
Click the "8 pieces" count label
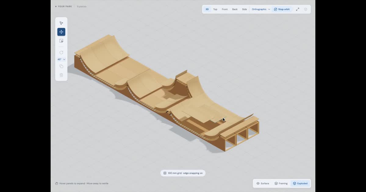[x=82, y=6]
